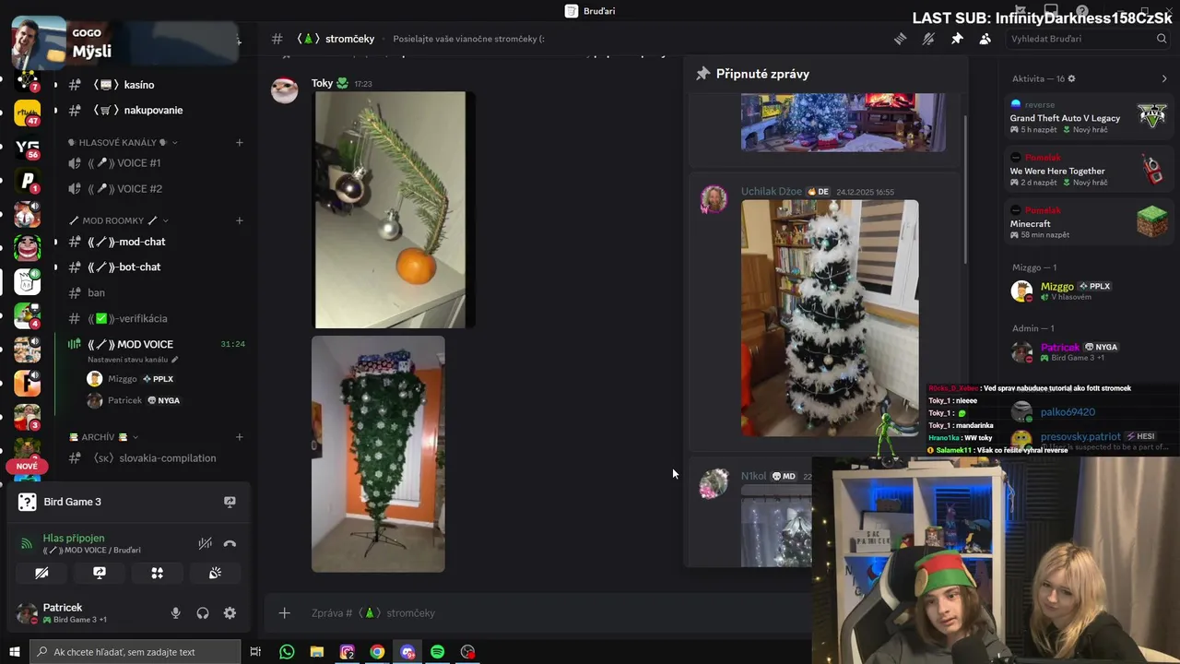This screenshot has width=1180, height=664.
Task: Toggle channel notification mute bell icon
Action: (928, 39)
